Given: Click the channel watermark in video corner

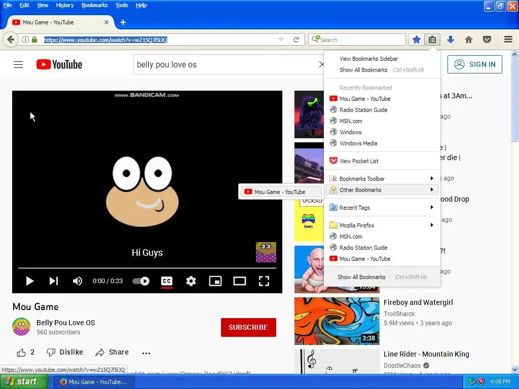Looking at the screenshot, I should click(266, 252).
